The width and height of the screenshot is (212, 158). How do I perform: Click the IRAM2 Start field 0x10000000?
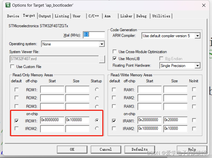click(x=149, y=129)
